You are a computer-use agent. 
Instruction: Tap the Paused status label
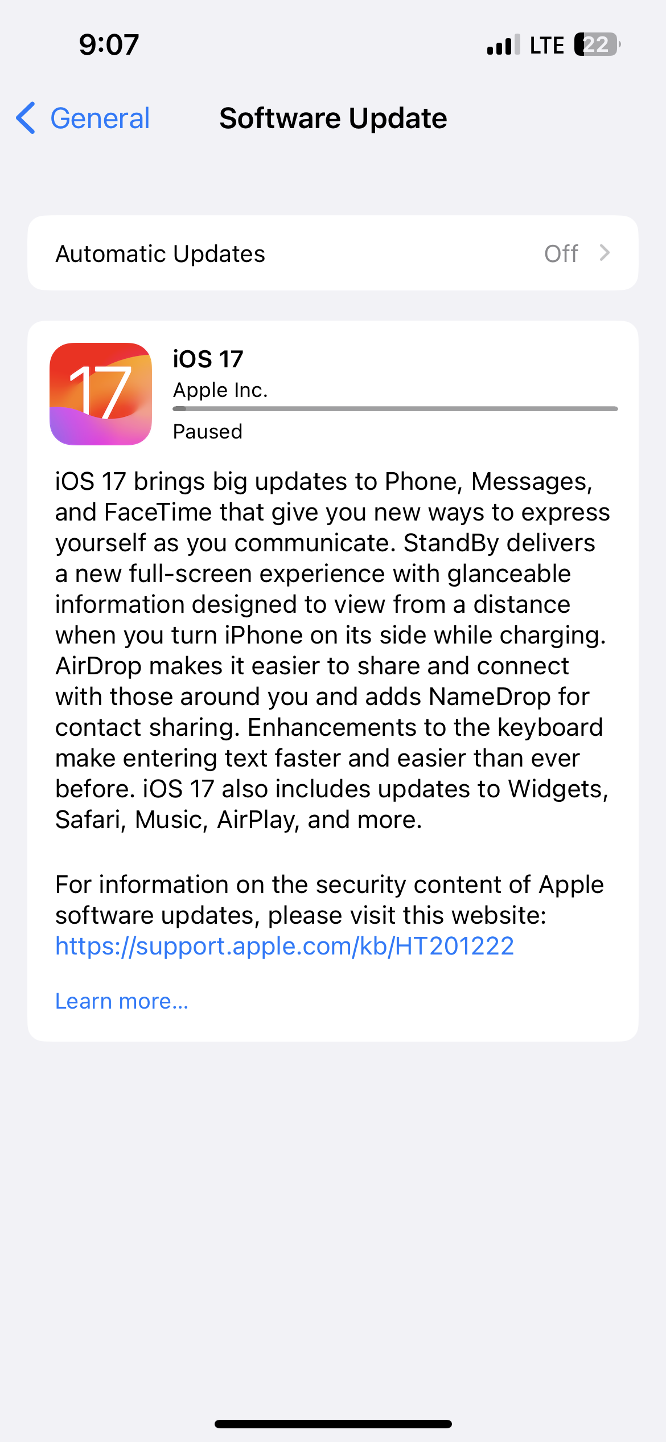point(207,431)
